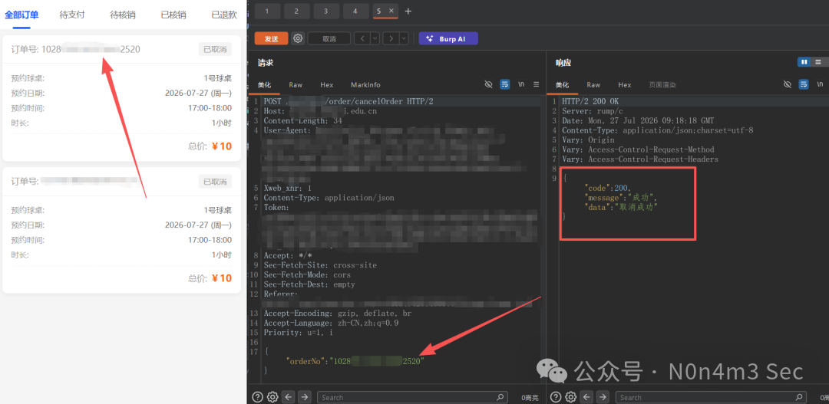829x404 pixels.
Task: Click 已取消 badge on order 1028…2520
Action: click(215, 49)
